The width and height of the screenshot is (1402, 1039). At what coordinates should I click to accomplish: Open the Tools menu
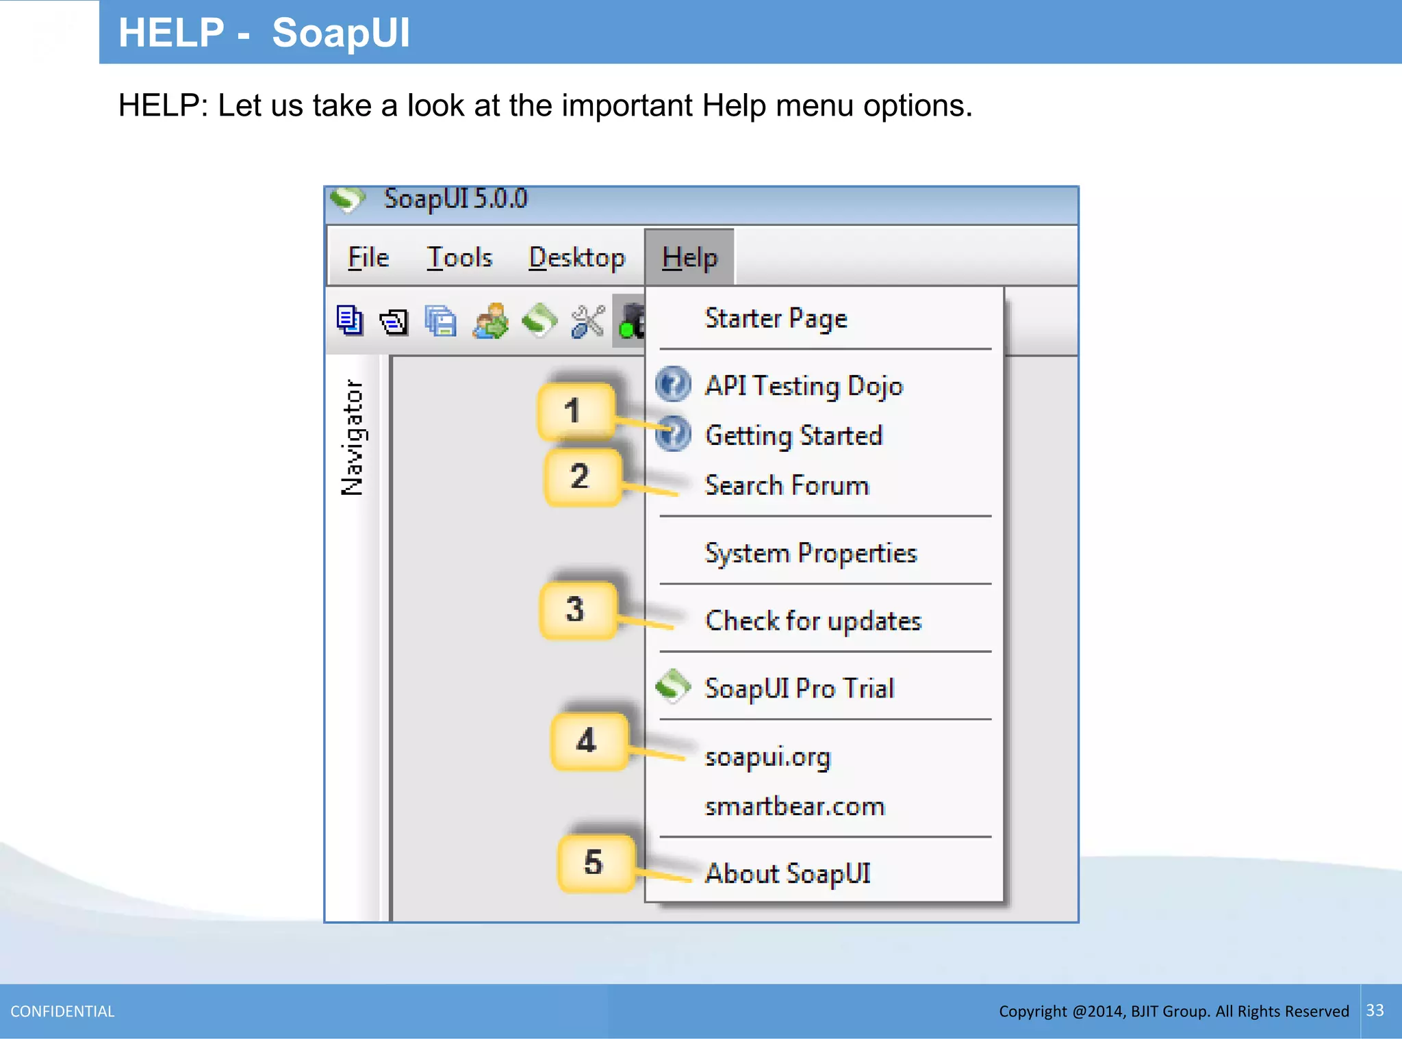(x=459, y=258)
